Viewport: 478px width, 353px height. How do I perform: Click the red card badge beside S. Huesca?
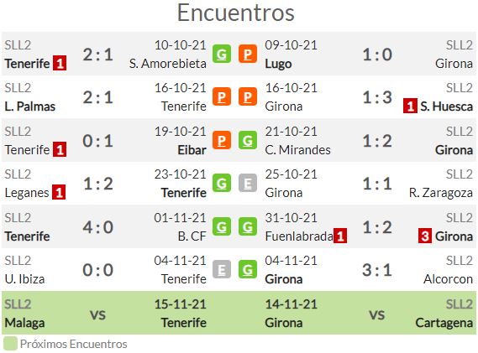(410, 106)
